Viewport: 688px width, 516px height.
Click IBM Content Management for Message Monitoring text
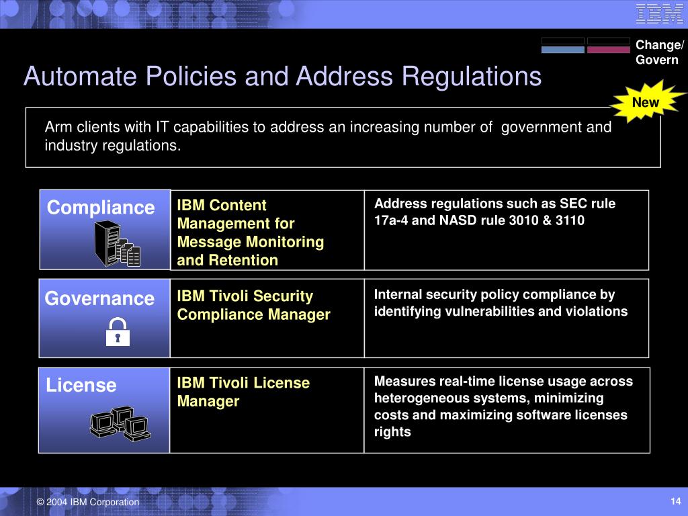click(251, 232)
